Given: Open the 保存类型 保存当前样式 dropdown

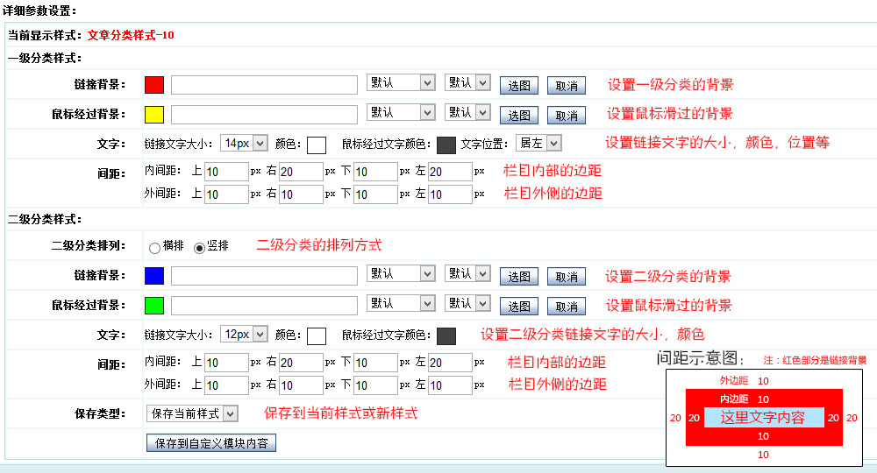Looking at the screenshot, I should pyautogui.click(x=192, y=413).
